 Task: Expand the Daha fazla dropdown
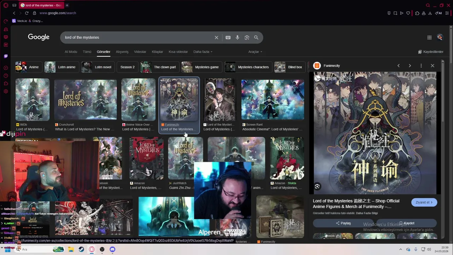pyautogui.click(x=203, y=52)
